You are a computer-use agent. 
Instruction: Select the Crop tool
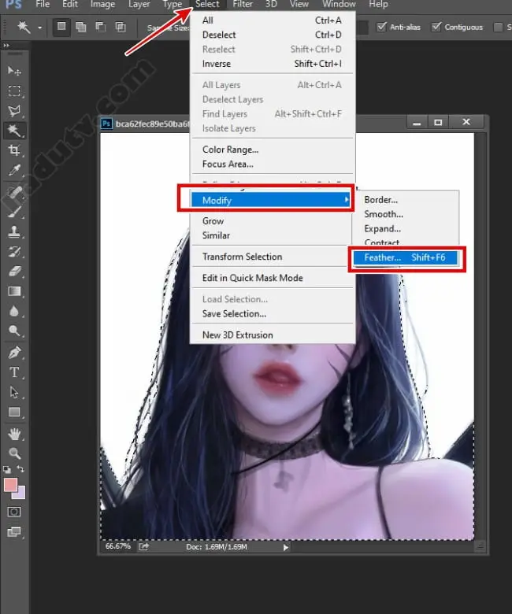14,150
